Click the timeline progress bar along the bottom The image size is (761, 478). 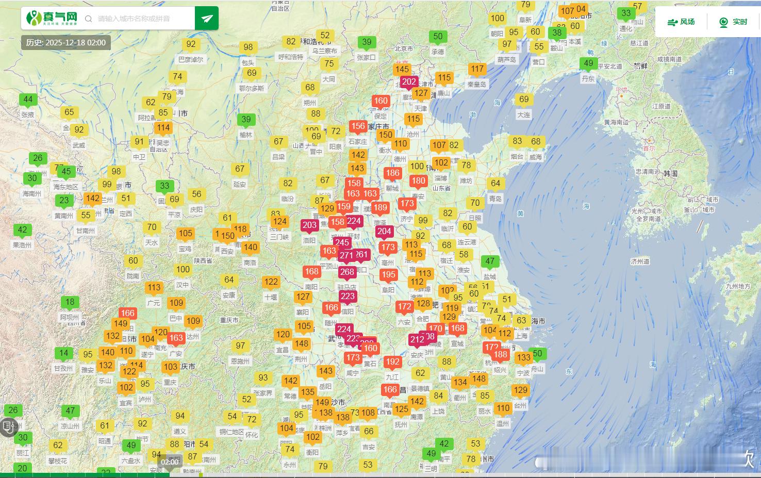click(x=380, y=475)
